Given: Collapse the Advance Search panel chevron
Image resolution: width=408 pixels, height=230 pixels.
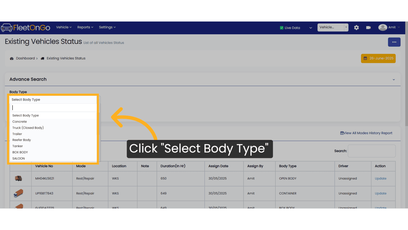Looking at the screenshot, I should pyautogui.click(x=394, y=80).
